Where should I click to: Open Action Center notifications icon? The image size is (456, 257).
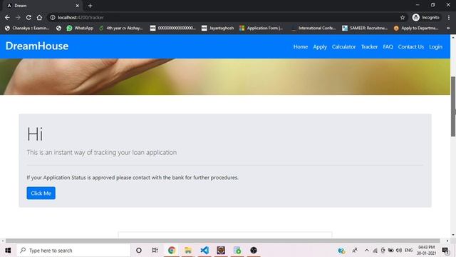(x=445, y=251)
